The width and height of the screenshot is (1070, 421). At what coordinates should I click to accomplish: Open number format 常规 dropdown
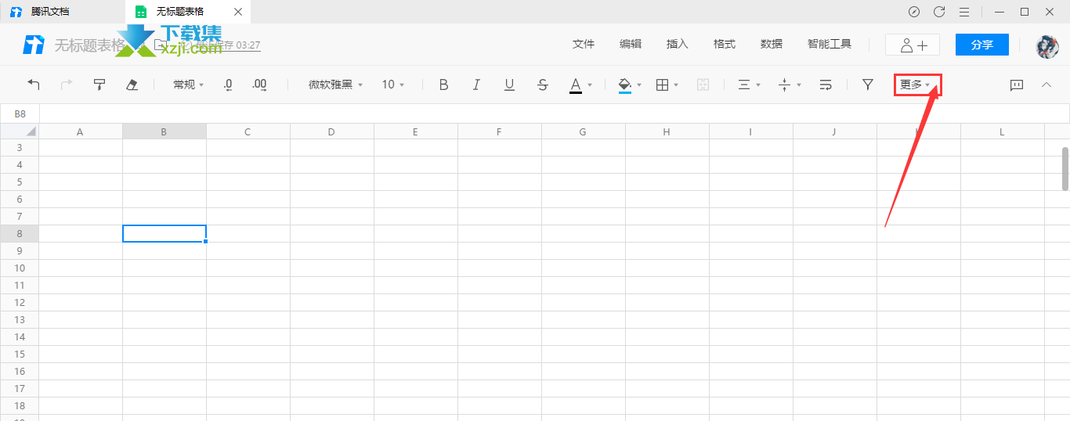[189, 85]
